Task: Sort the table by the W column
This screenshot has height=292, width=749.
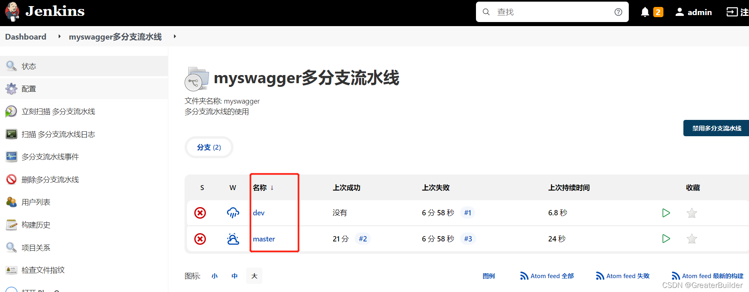Action: click(233, 188)
